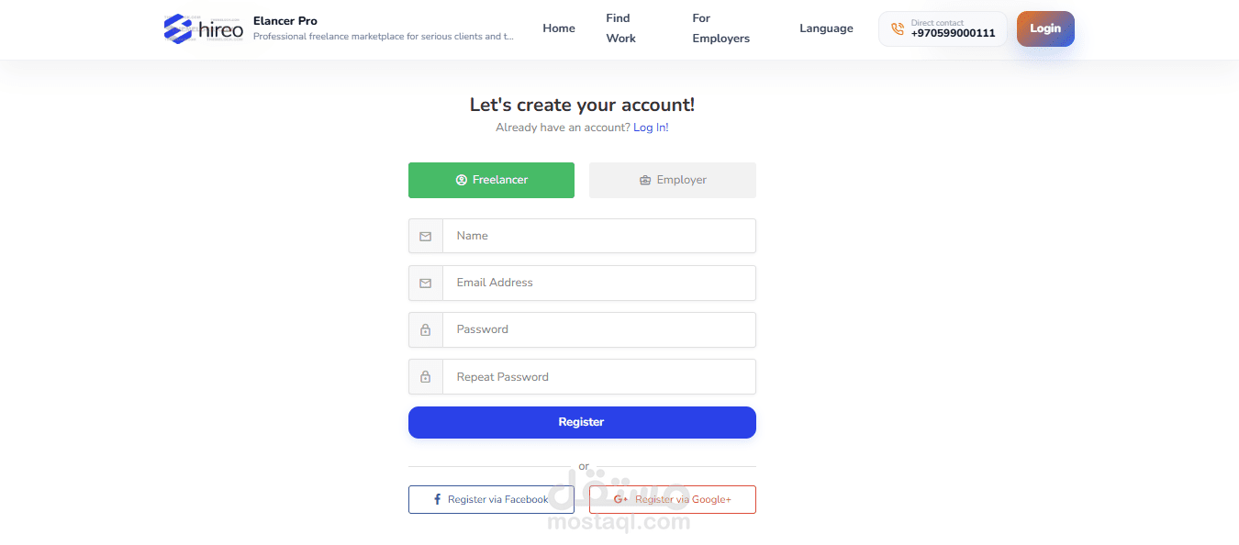This screenshot has width=1239, height=545.
Task: Open the Find Work menu
Action: coord(620,28)
